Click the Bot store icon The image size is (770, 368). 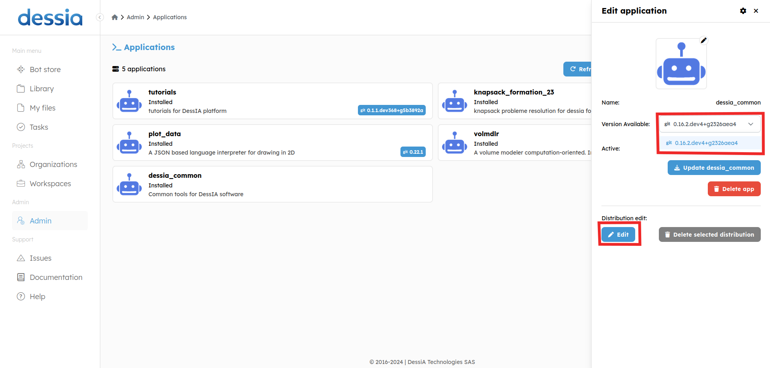point(21,69)
